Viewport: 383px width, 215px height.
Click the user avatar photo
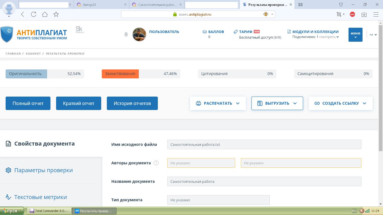(139, 34)
